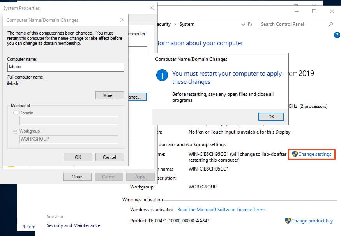This screenshot has height=236, width=341.
Task: Click in the Search Control Panel box
Action: click(x=292, y=24)
